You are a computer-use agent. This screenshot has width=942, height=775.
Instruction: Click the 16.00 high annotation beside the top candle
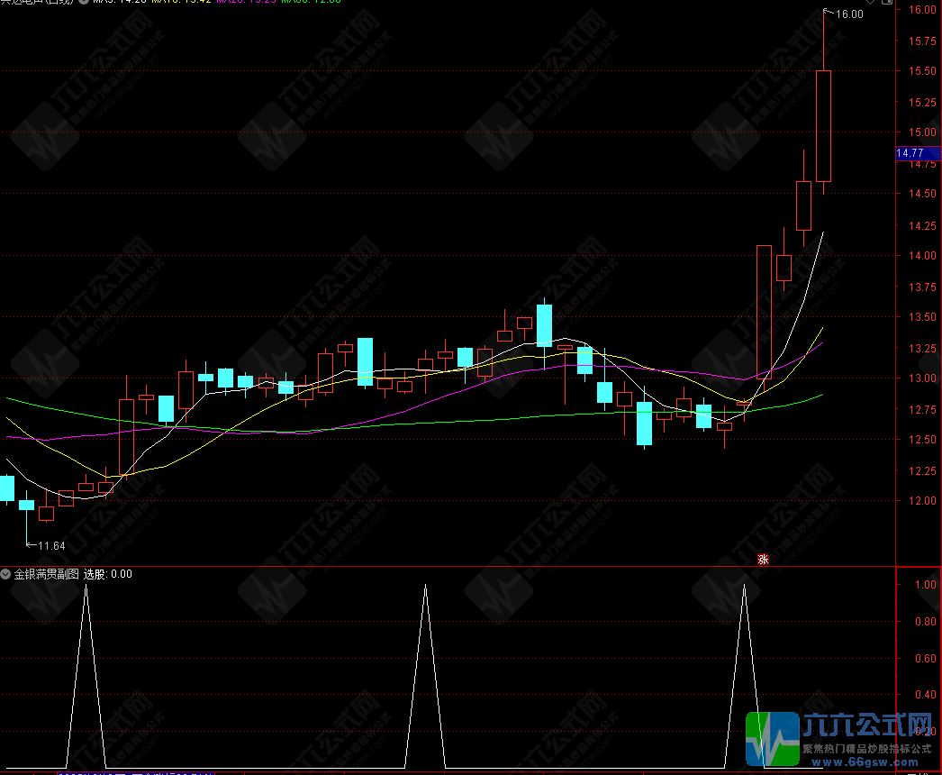849,14
